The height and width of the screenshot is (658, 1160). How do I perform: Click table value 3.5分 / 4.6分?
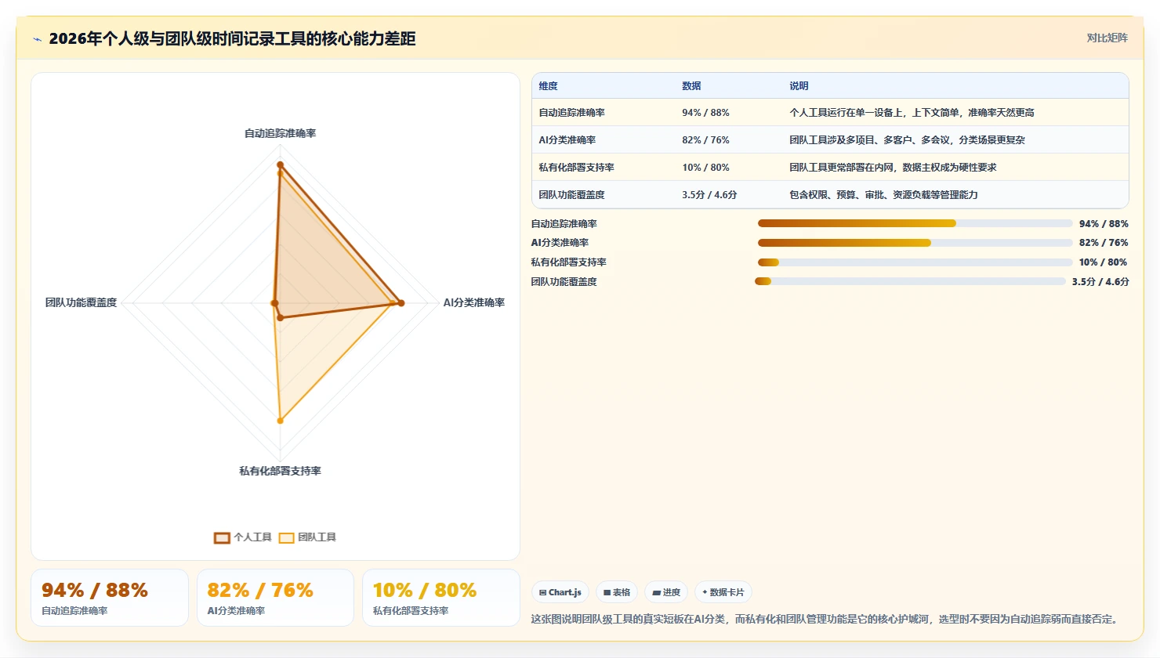click(709, 195)
